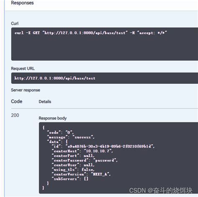
Task: Click the "message": "success" line
Action: [x=71, y=137]
